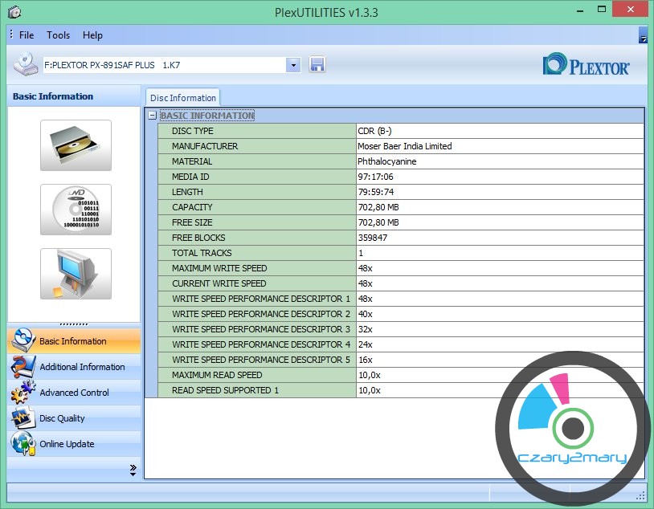Viewport: 654px width, 509px height.
Task: Expand more sidebar options with bottom chevron
Action: [133, 470]
